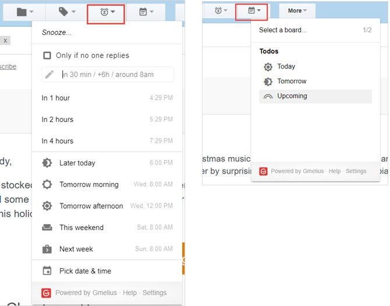Select the Today board

315,66
